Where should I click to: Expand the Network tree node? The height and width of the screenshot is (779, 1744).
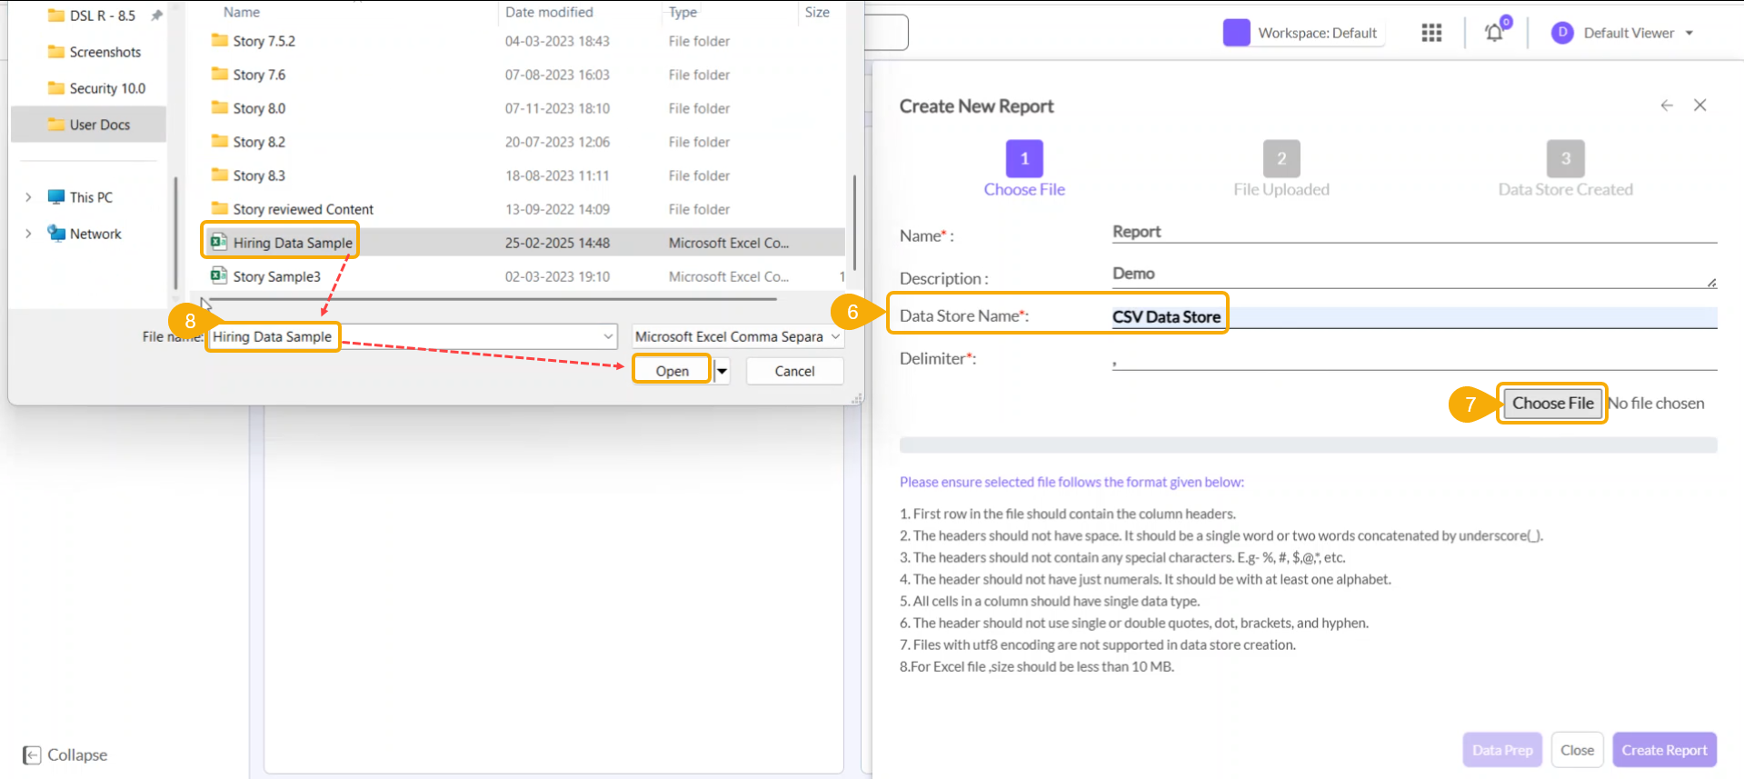tap(28, 234)
